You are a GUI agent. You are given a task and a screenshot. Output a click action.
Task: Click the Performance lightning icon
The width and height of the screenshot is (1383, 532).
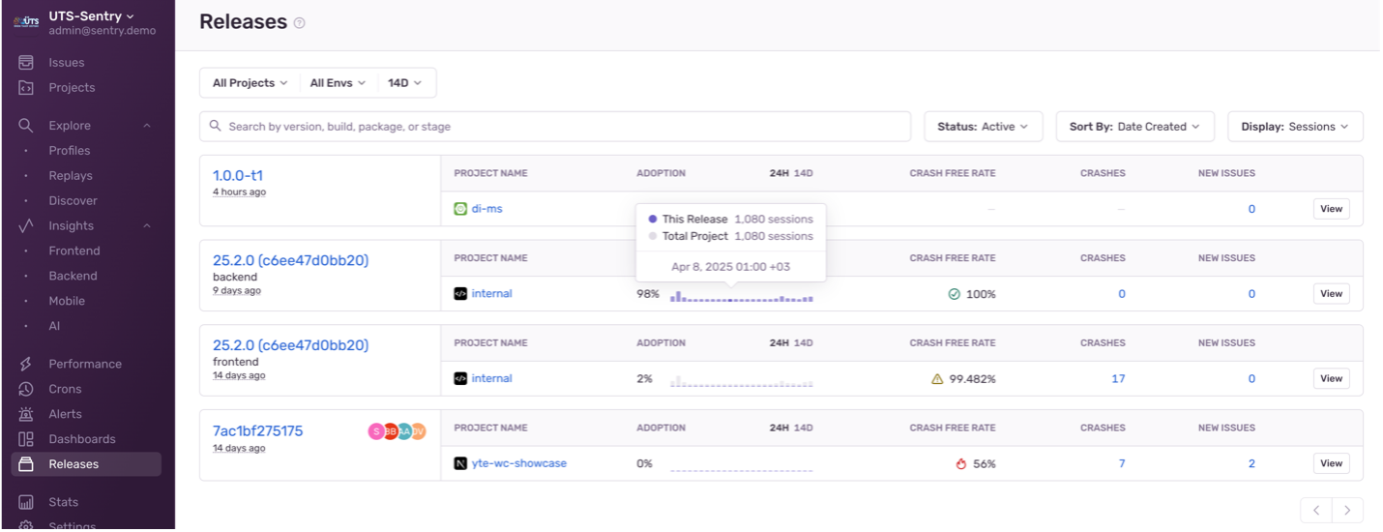27,365
